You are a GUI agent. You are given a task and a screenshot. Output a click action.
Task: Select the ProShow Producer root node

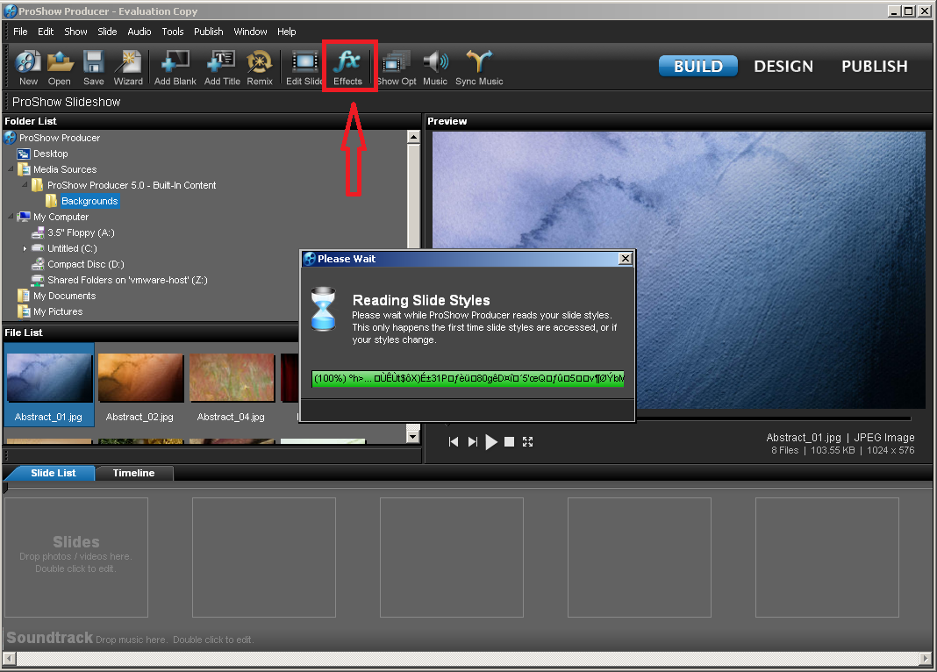pos(52,138)
